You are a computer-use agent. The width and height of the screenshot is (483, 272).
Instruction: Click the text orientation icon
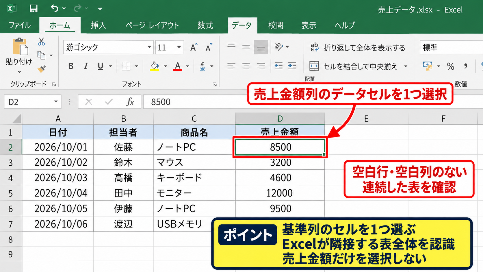(x=279, y=47)
